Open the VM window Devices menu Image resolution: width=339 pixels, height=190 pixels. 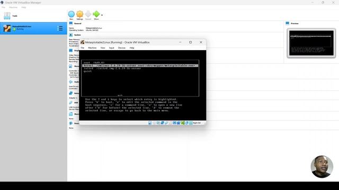(122, 48)
